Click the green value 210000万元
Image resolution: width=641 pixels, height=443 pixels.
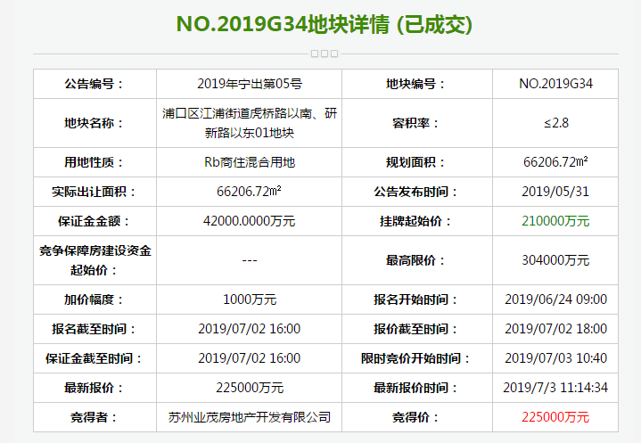(x=555, y=221)
